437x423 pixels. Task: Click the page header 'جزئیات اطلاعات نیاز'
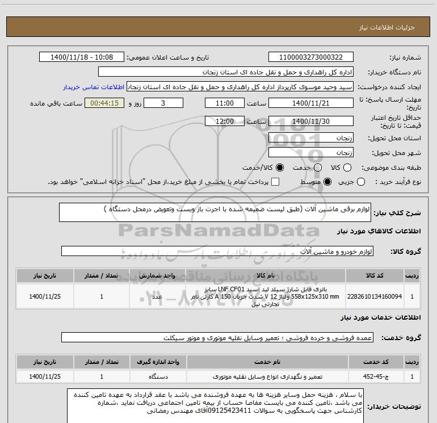click(387, 27)
